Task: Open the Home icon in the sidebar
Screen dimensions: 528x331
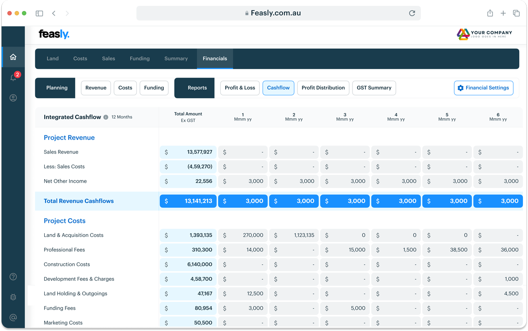Action: 13,57
